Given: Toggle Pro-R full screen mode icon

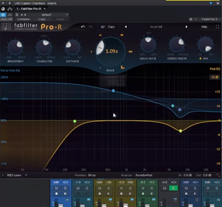Looking at the screenshot, I should pyautogui.click(x=217, y=27).
